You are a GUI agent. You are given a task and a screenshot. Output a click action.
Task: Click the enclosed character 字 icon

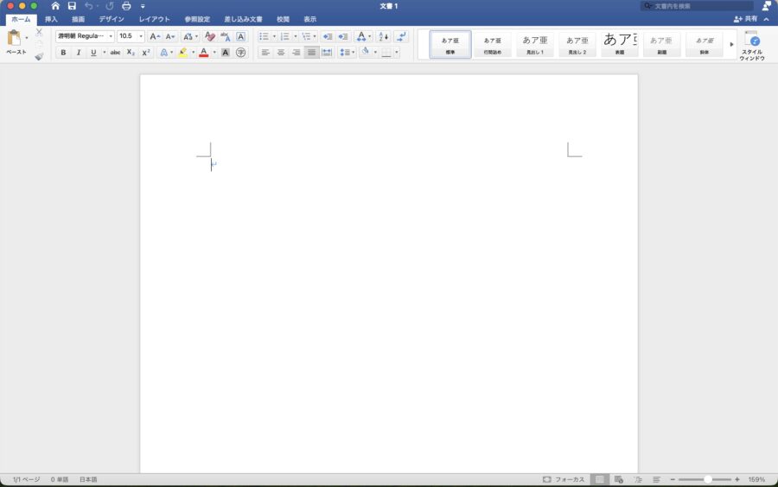(240, 53)
